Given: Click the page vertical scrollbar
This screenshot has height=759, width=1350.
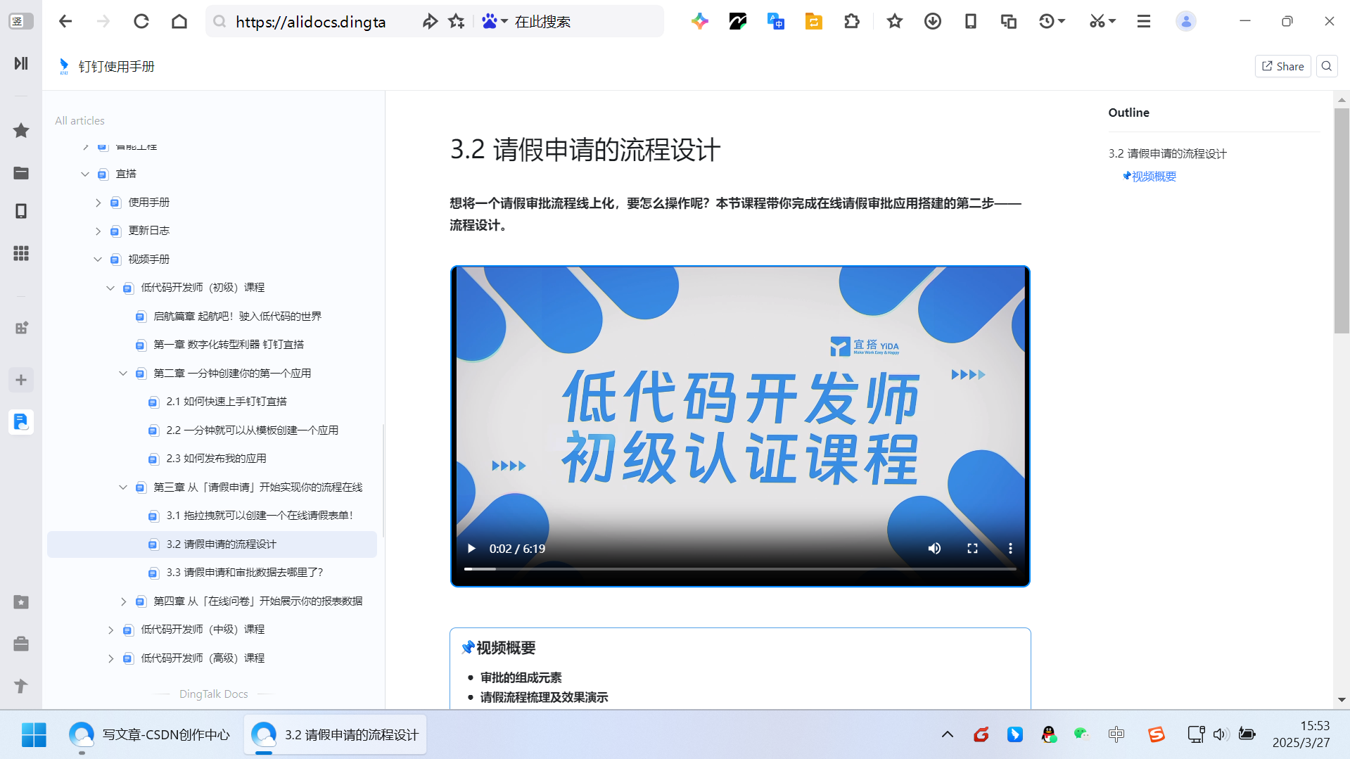Looking at the screenshot, I should (1342, 221).
